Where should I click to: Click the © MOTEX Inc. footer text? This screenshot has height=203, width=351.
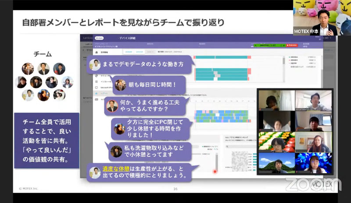coord(29,189)
